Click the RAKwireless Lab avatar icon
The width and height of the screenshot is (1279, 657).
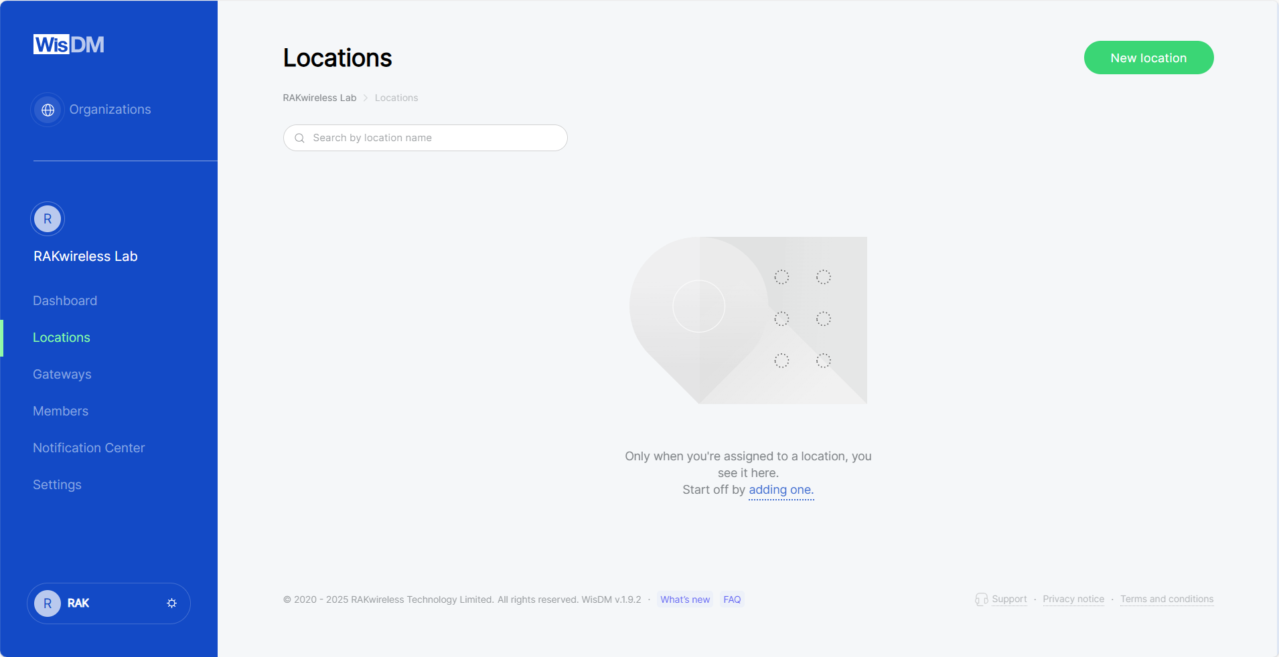pyautogui.click(x=48, y=219)
